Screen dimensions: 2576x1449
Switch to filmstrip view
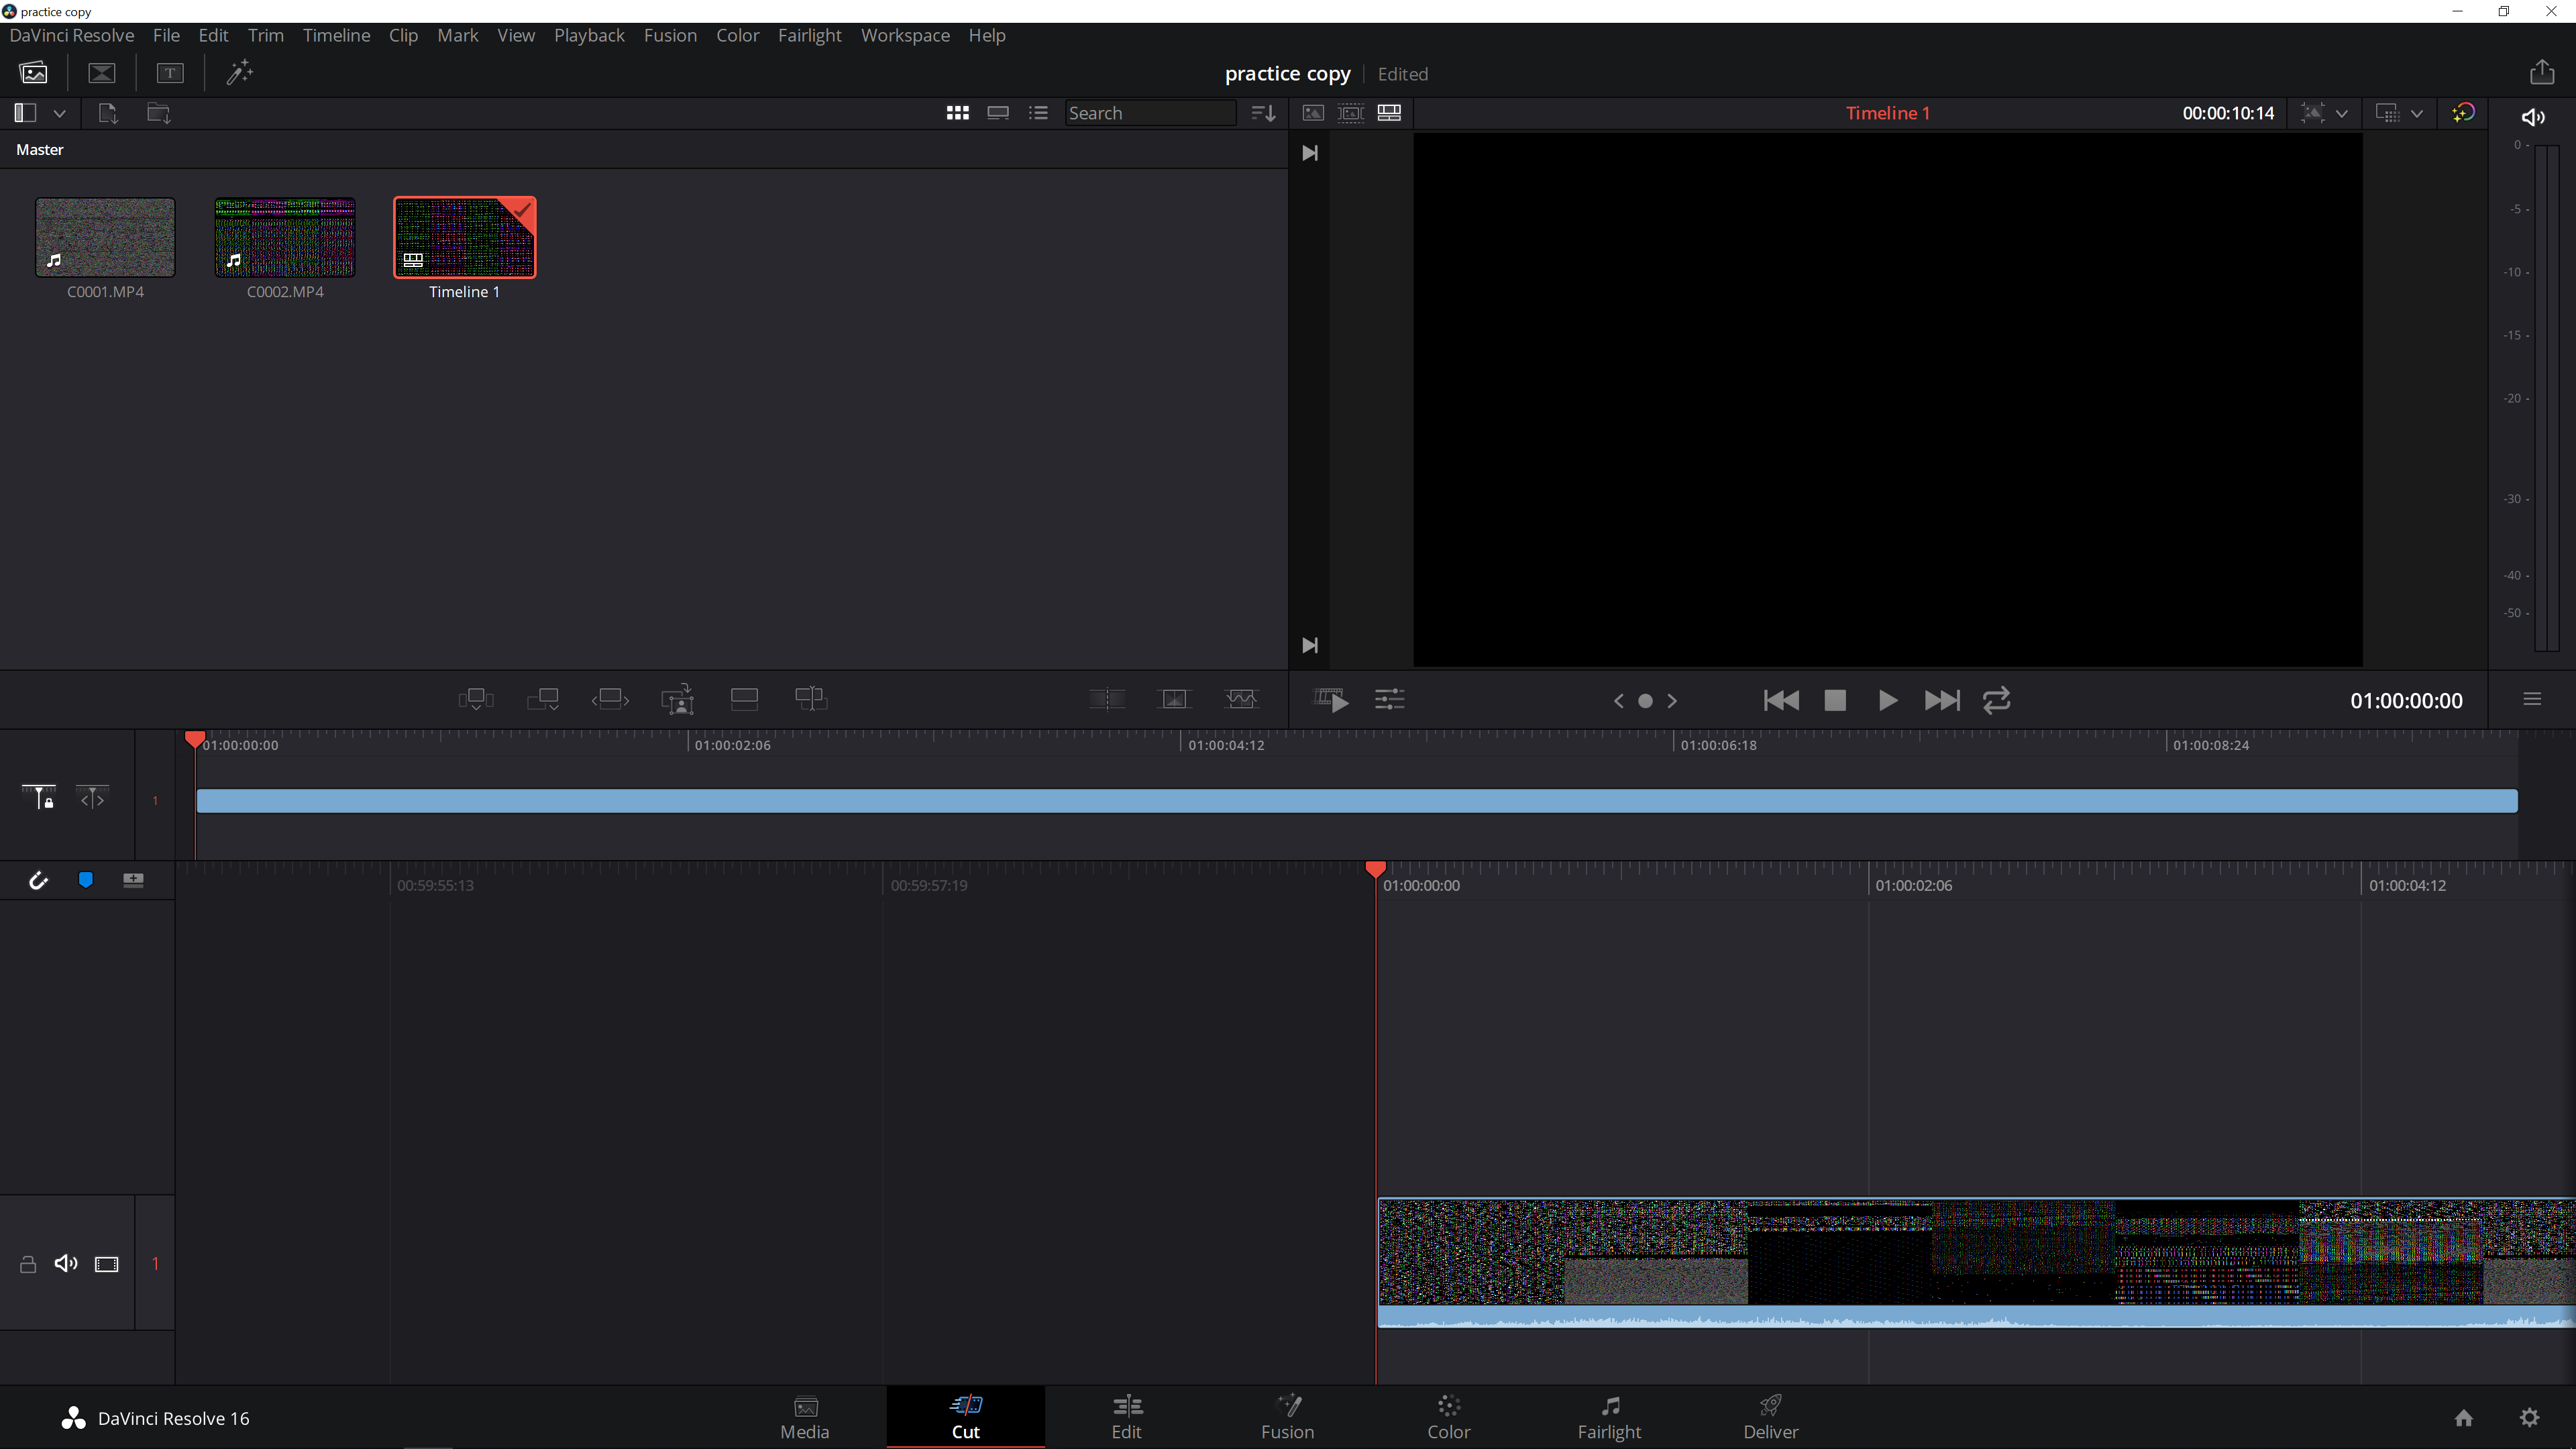pos(997,113)
